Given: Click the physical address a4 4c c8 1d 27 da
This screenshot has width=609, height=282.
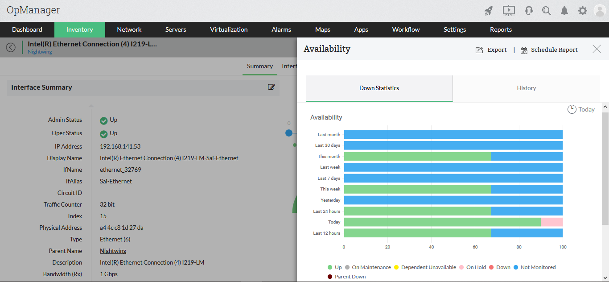Looking at the screenshot, I should [x=122, y=228].
